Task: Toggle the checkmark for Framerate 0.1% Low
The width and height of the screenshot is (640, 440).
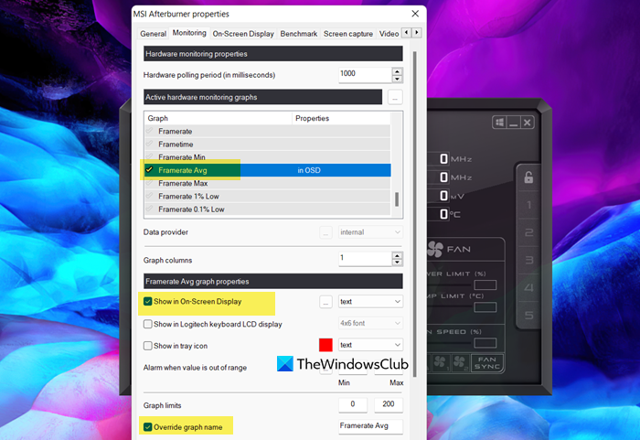Action: (149, 209)
